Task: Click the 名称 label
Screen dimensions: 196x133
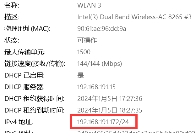Action: tap(12, 5)
